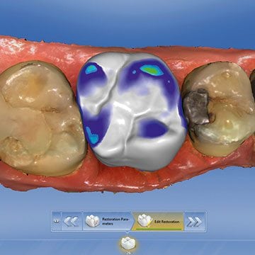Click the cyan contact area on the crown's left edge
The width and height of the screenshot is (255, 255).
tap(92, 136)
